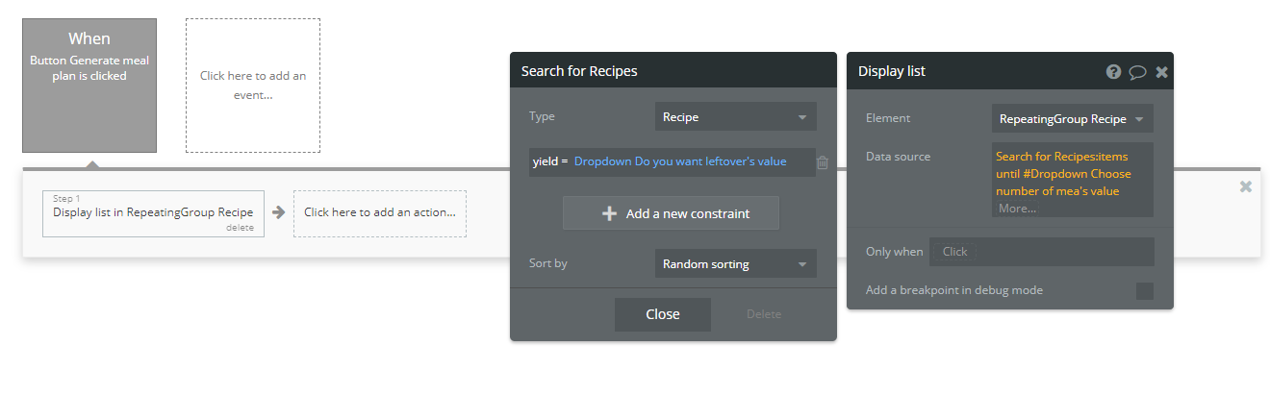Select the When Button Generate meal plan event
This screenshot has height=395, width=1270.
tap(89, 86)
